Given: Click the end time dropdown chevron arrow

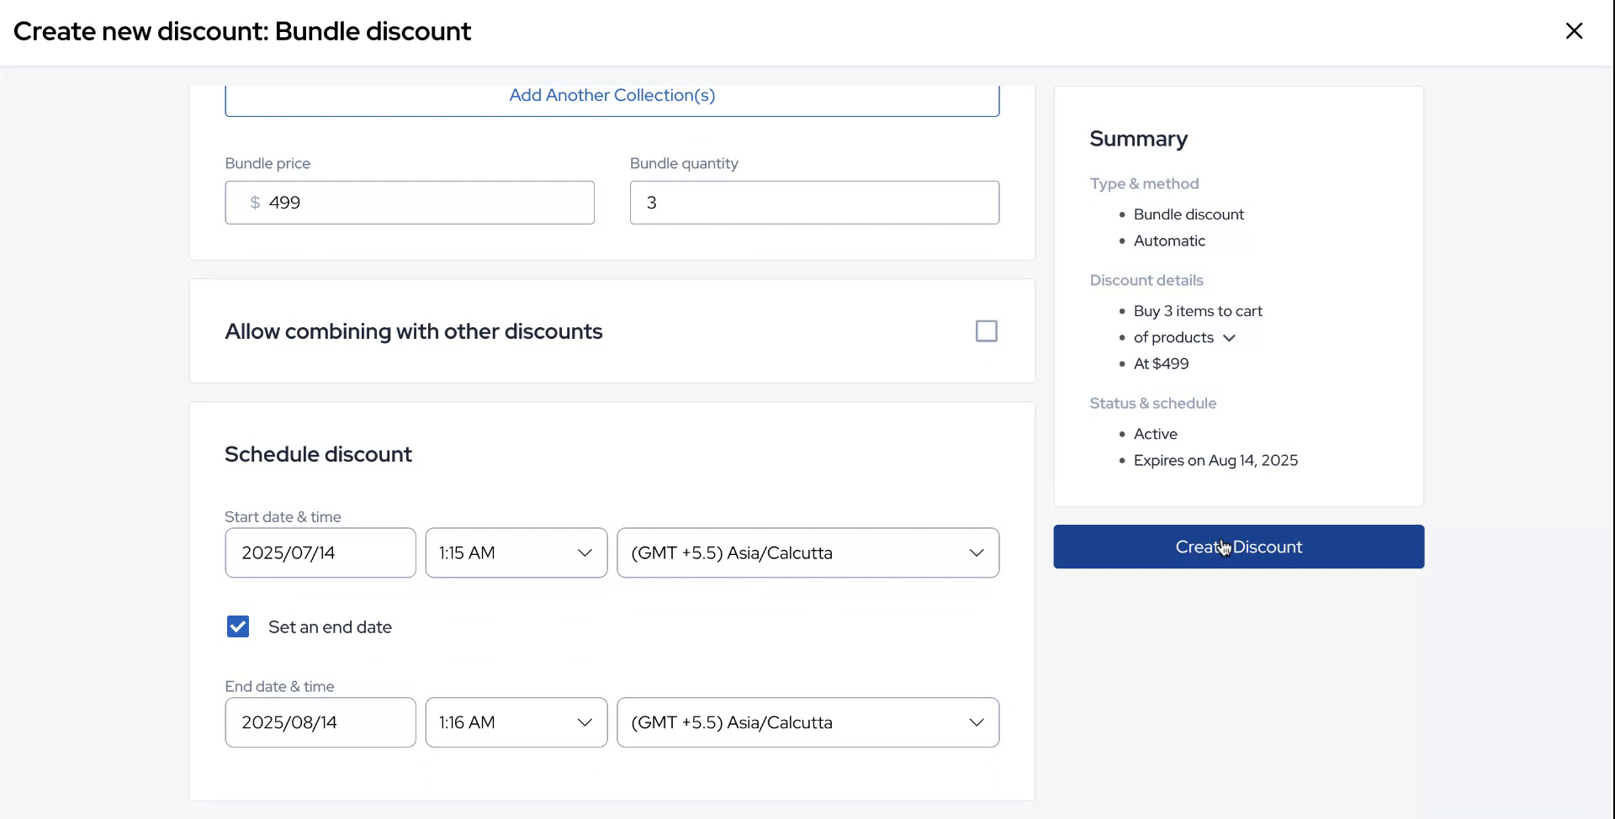Looking at the screenshot, I should pos(585,723).
